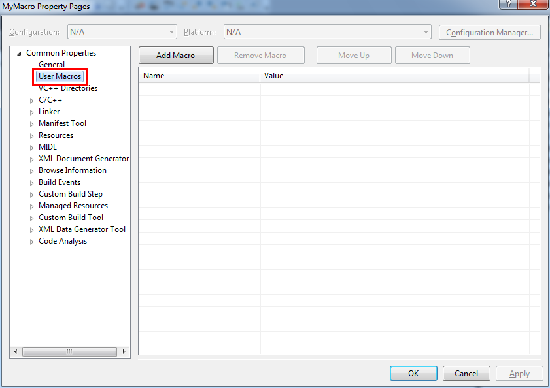This screenshot has width=550, height=388.
Task: Open the Configuration Manager dialog
Action: [489, 32]
